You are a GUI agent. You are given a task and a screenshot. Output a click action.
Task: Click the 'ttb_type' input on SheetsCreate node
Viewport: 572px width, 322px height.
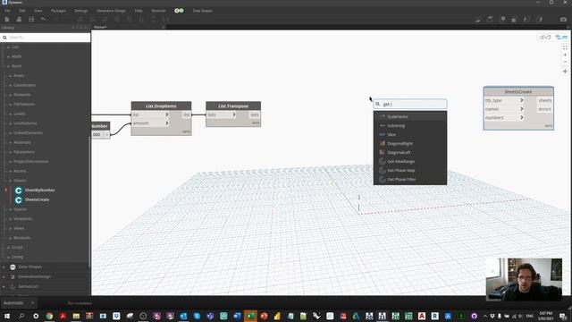pos(504,100)
